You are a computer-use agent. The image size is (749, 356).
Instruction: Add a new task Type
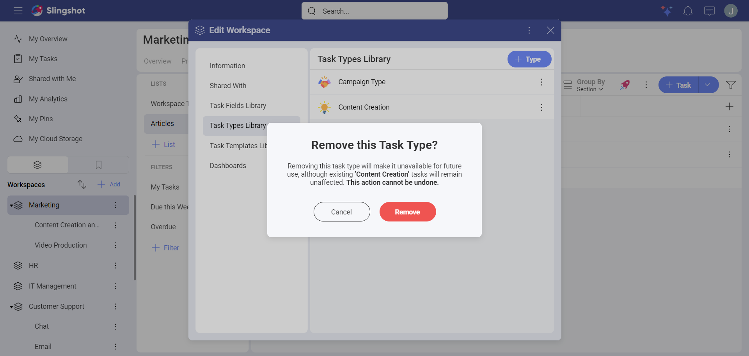(529, 59)
